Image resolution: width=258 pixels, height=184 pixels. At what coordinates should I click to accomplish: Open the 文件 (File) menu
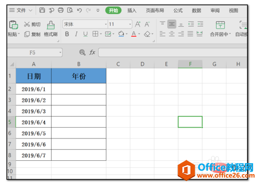pyautogui.click(x=21, y=10)
